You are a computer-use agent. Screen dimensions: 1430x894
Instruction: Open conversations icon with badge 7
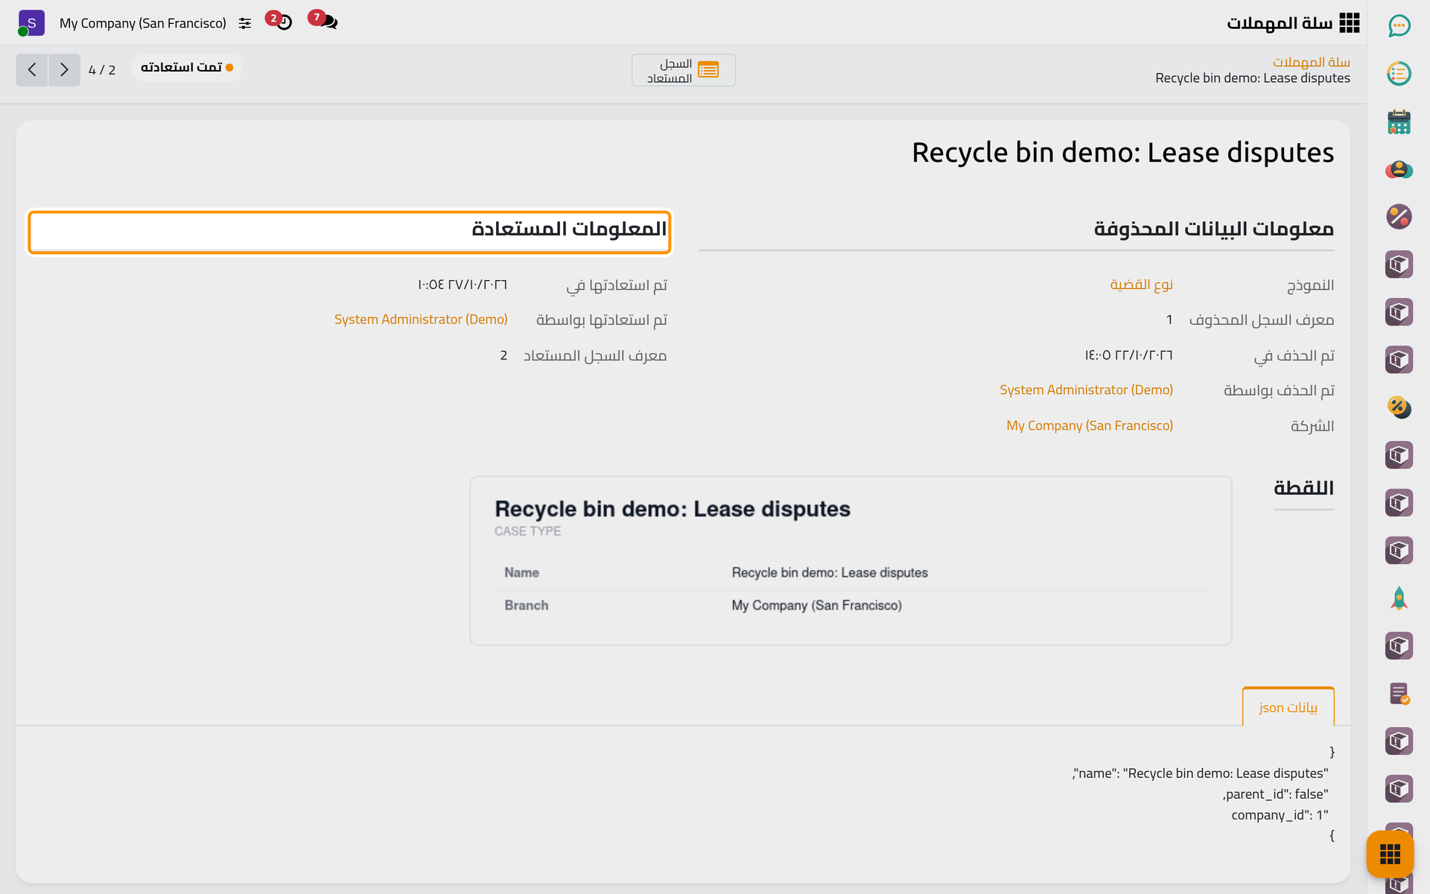[x=323, y=20]
